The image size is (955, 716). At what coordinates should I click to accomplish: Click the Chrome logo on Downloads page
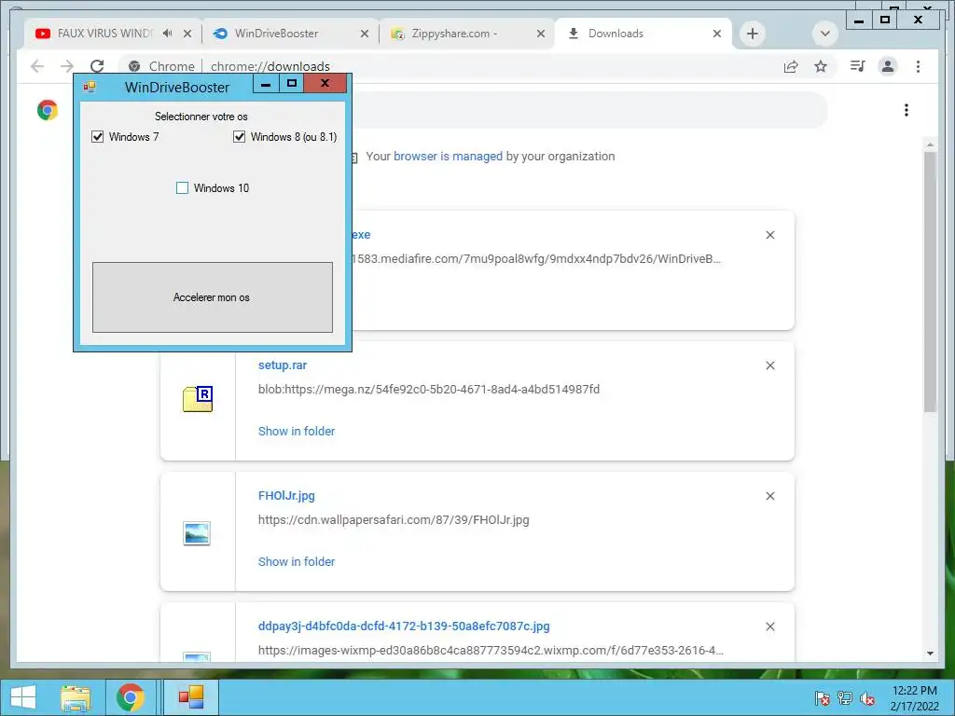(x=48, y=110)
